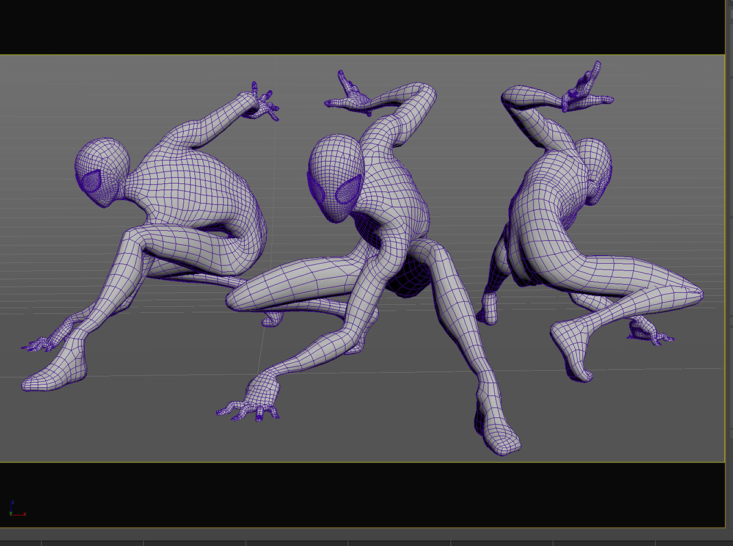Click the right model's hand touching the ground

click(x=647, y=332)
